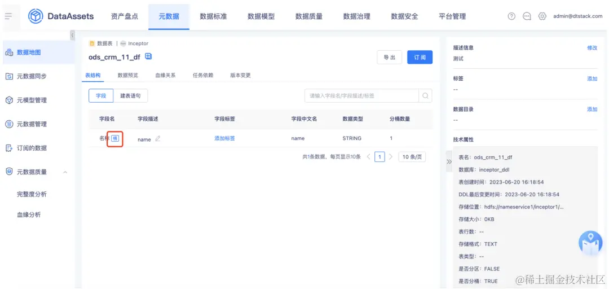This screenshot has height=289, width=609.
Task: Click the 导出 export button
Action: (390, 57)
